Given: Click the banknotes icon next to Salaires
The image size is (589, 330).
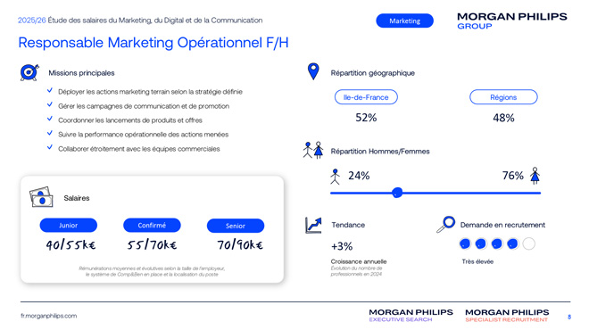Looking at the screenshot, I should [41, 197].
